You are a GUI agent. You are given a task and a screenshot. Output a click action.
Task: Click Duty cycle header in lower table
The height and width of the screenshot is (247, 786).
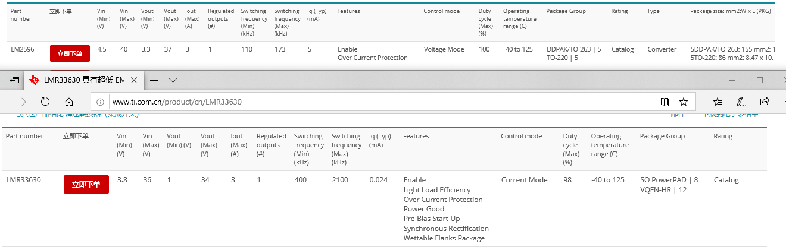coord(570,149)
